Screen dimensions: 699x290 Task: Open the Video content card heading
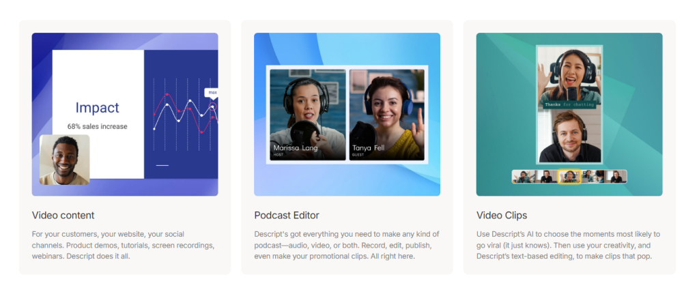(63, 216)
